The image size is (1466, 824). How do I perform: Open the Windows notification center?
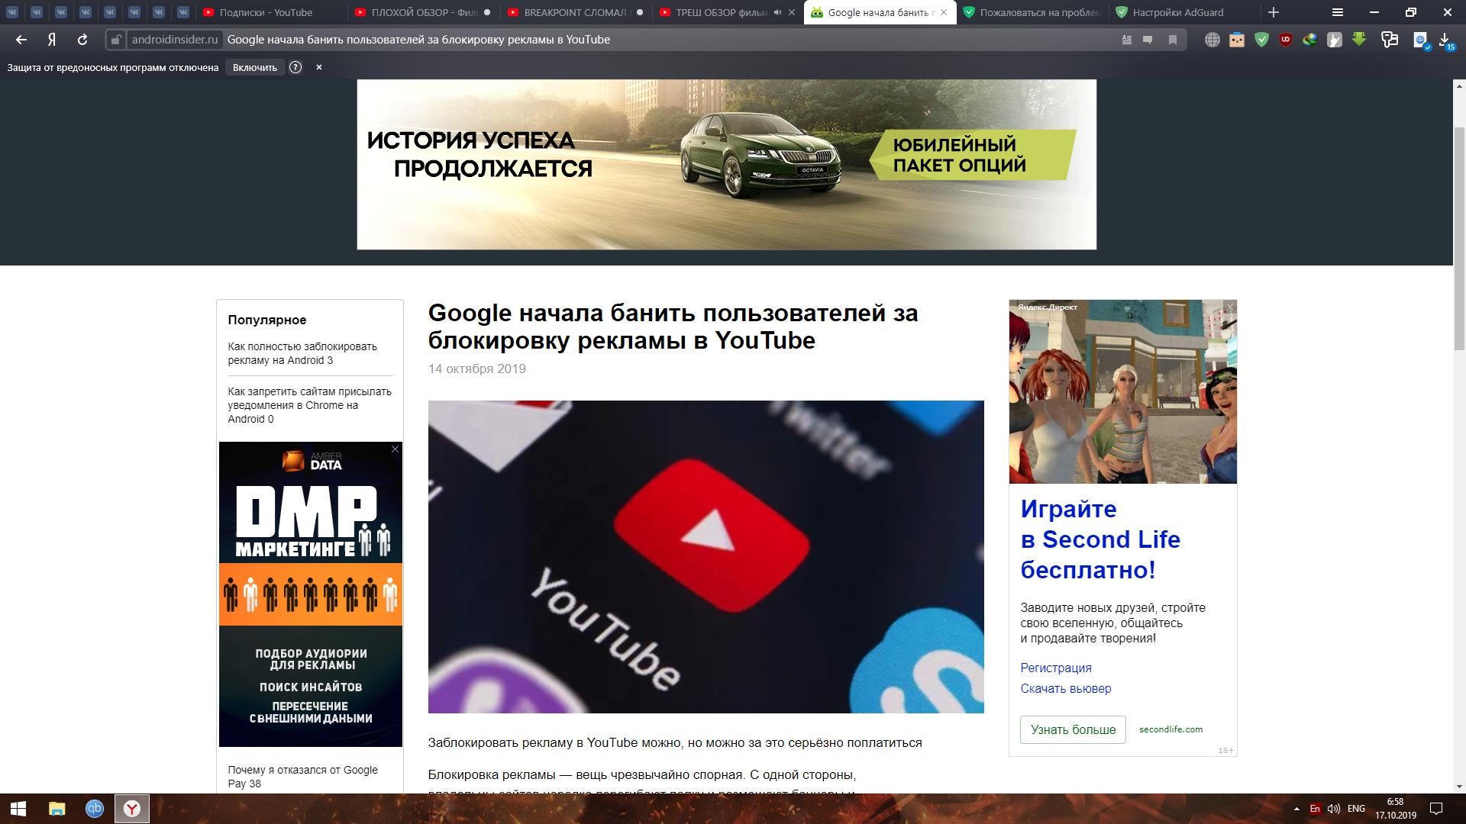coord(1435,809)
